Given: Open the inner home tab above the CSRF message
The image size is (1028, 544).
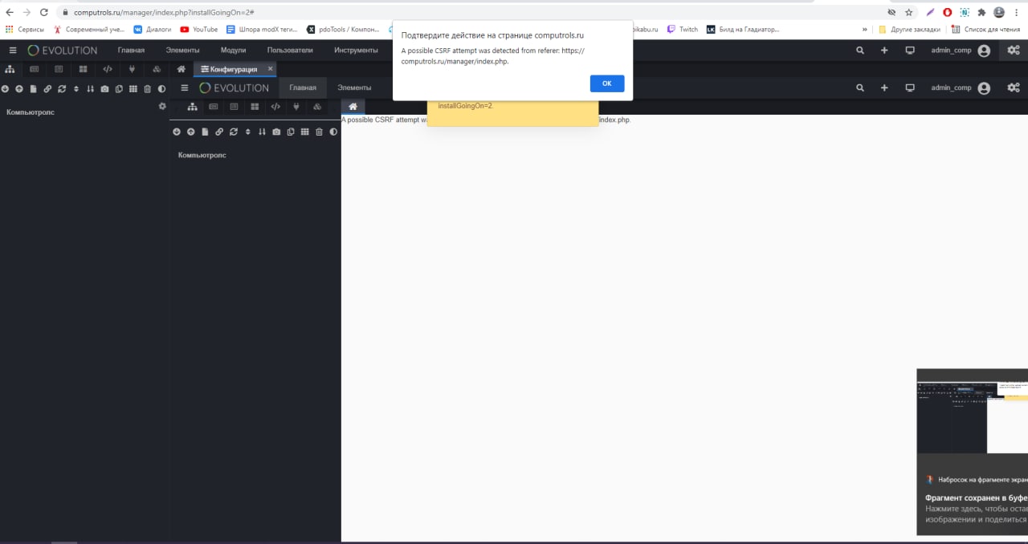Looking at the screenshot, I should [353, 107].
